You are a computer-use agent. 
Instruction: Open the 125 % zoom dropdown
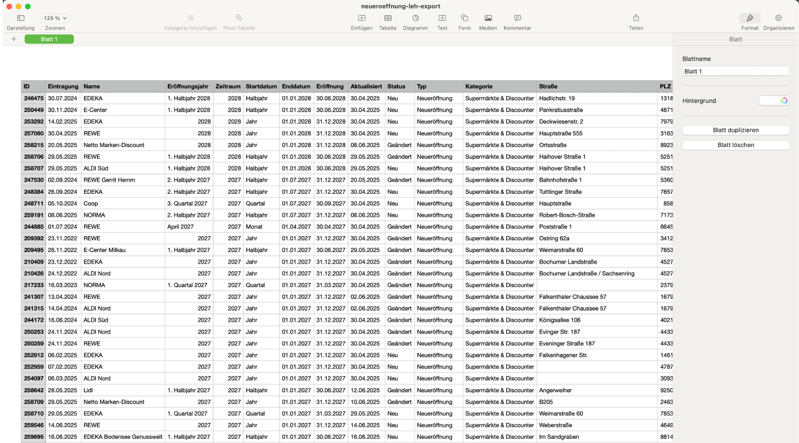click(x=55, y=18)
